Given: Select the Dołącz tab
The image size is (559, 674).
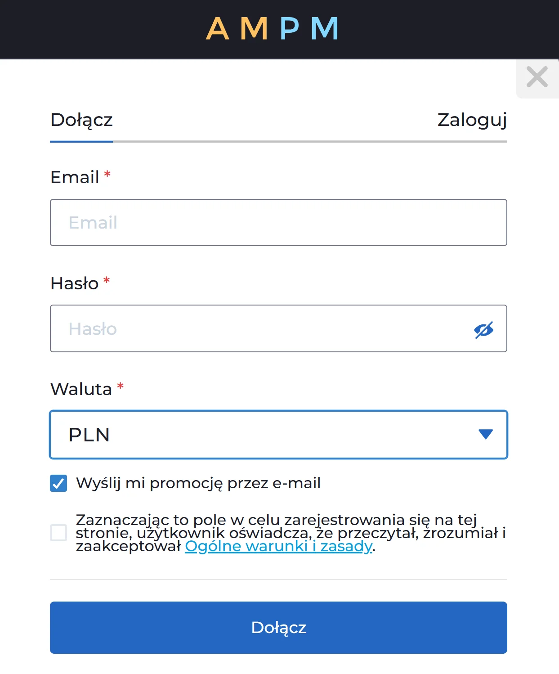Looking at the screenshot, I should 82,119.
